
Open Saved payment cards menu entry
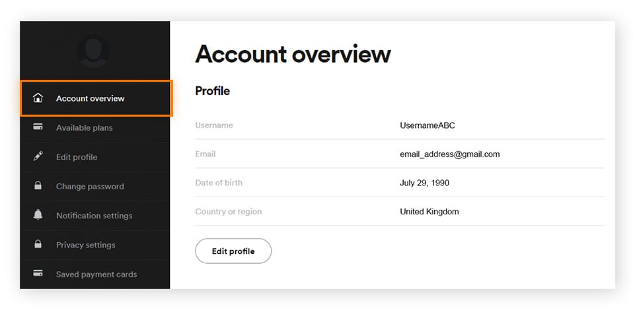point(95,274)
